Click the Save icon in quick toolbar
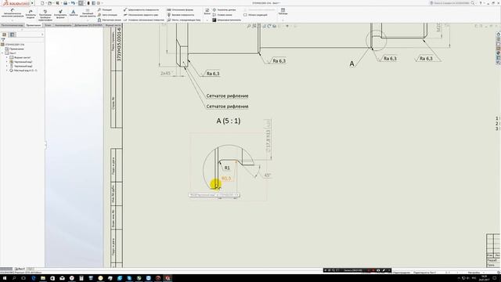 [x=57, y=3]
